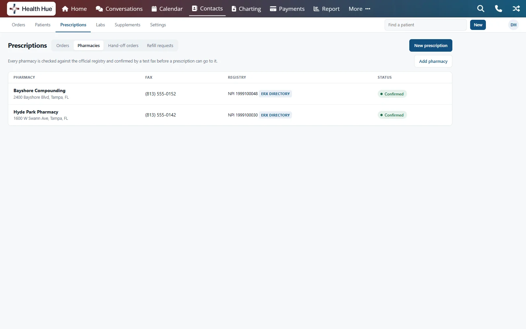The height and width of the screenshot is (329, 526).
Task: Open the Hyde Park Pharmacy row
Action: [x=230, y=115]
